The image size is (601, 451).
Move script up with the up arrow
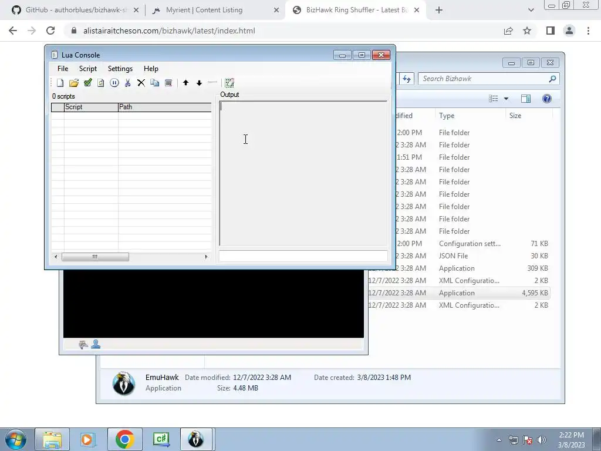pyautogui.click(x=186, y=83)
